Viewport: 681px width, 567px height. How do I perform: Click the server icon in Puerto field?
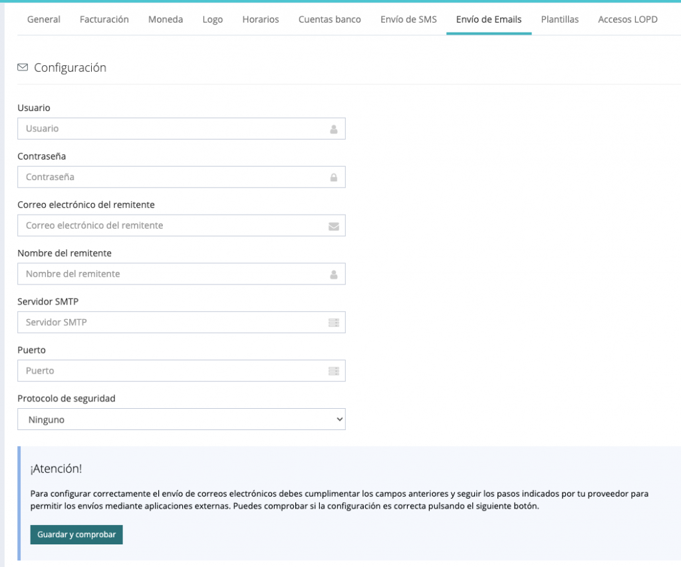pos(334,371)
